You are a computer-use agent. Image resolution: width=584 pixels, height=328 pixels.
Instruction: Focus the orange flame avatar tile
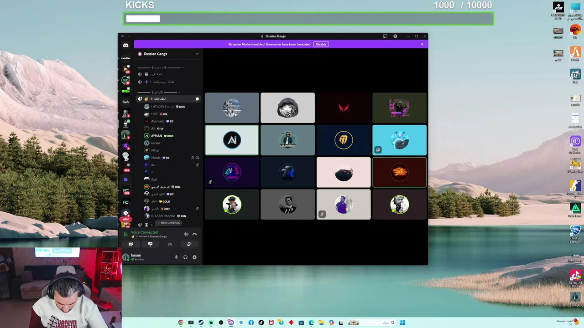pos(400,172)
